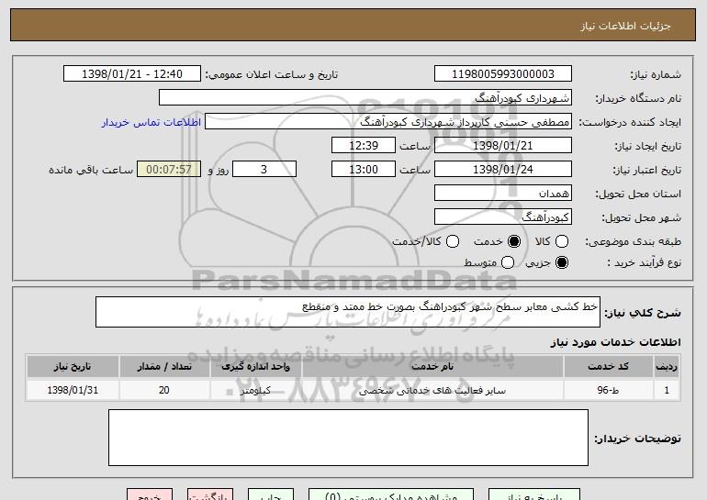Click the requester field مصطفی حسنی

388,122
